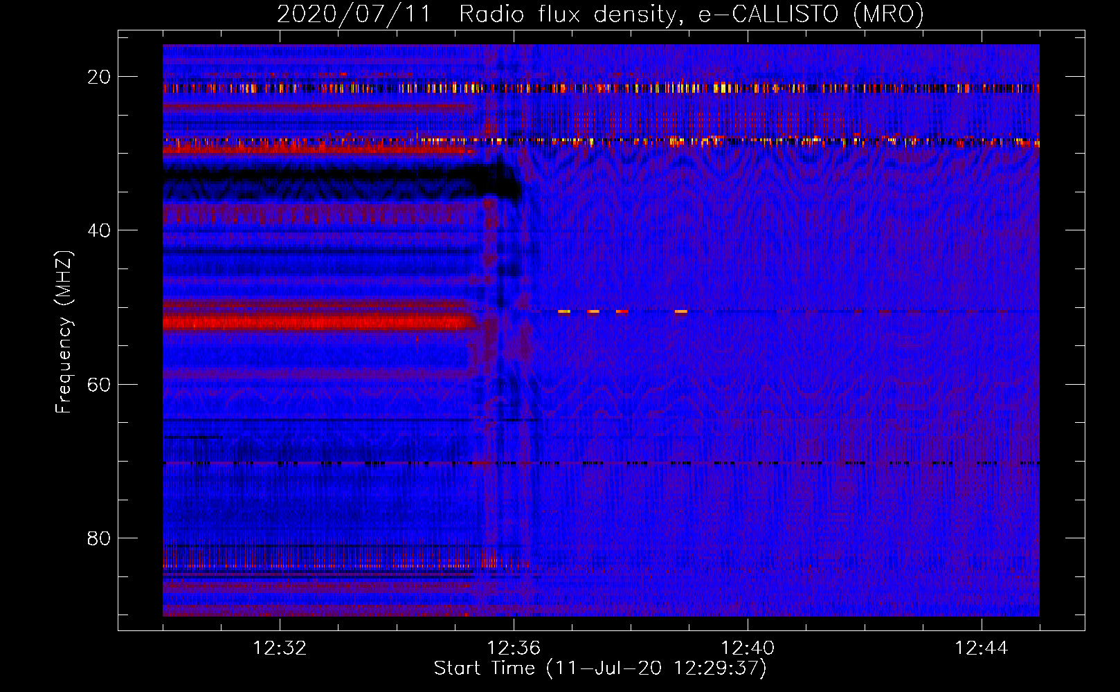
Task: Click the 20 MHz frequency tick label
Action: point(99,77)
